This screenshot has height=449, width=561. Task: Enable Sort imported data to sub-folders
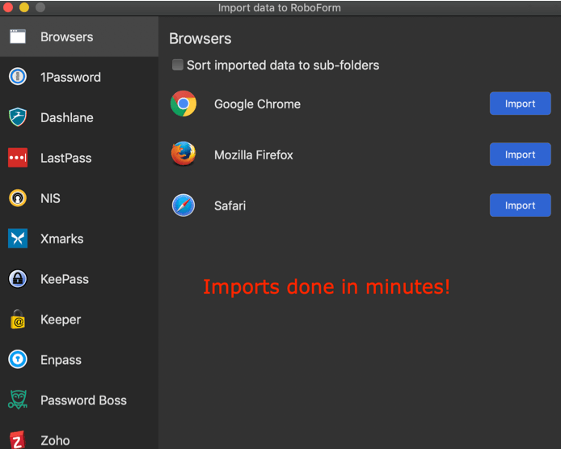[x=177, y=65]
